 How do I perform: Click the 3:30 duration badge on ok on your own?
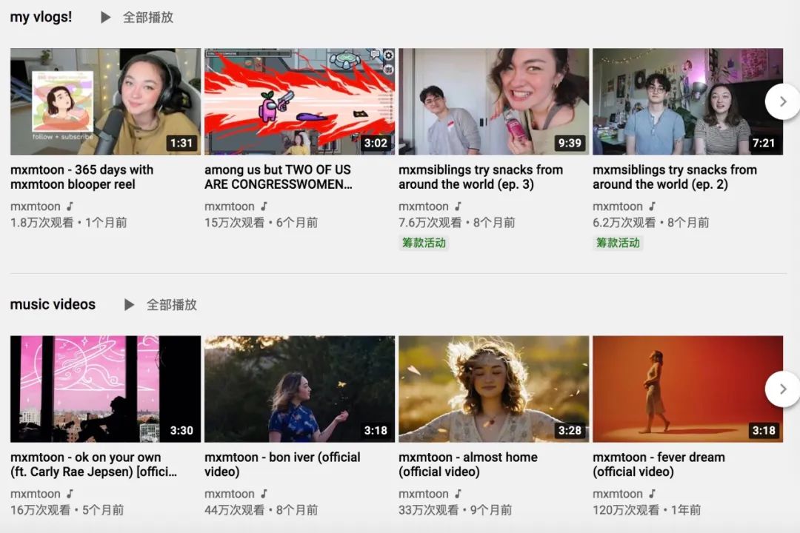pos(181,431)
